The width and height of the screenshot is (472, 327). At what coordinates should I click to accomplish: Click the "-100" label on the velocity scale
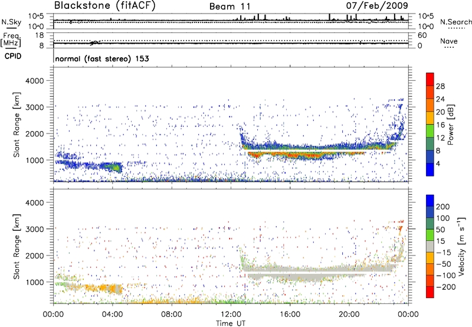tap(445, 276)
